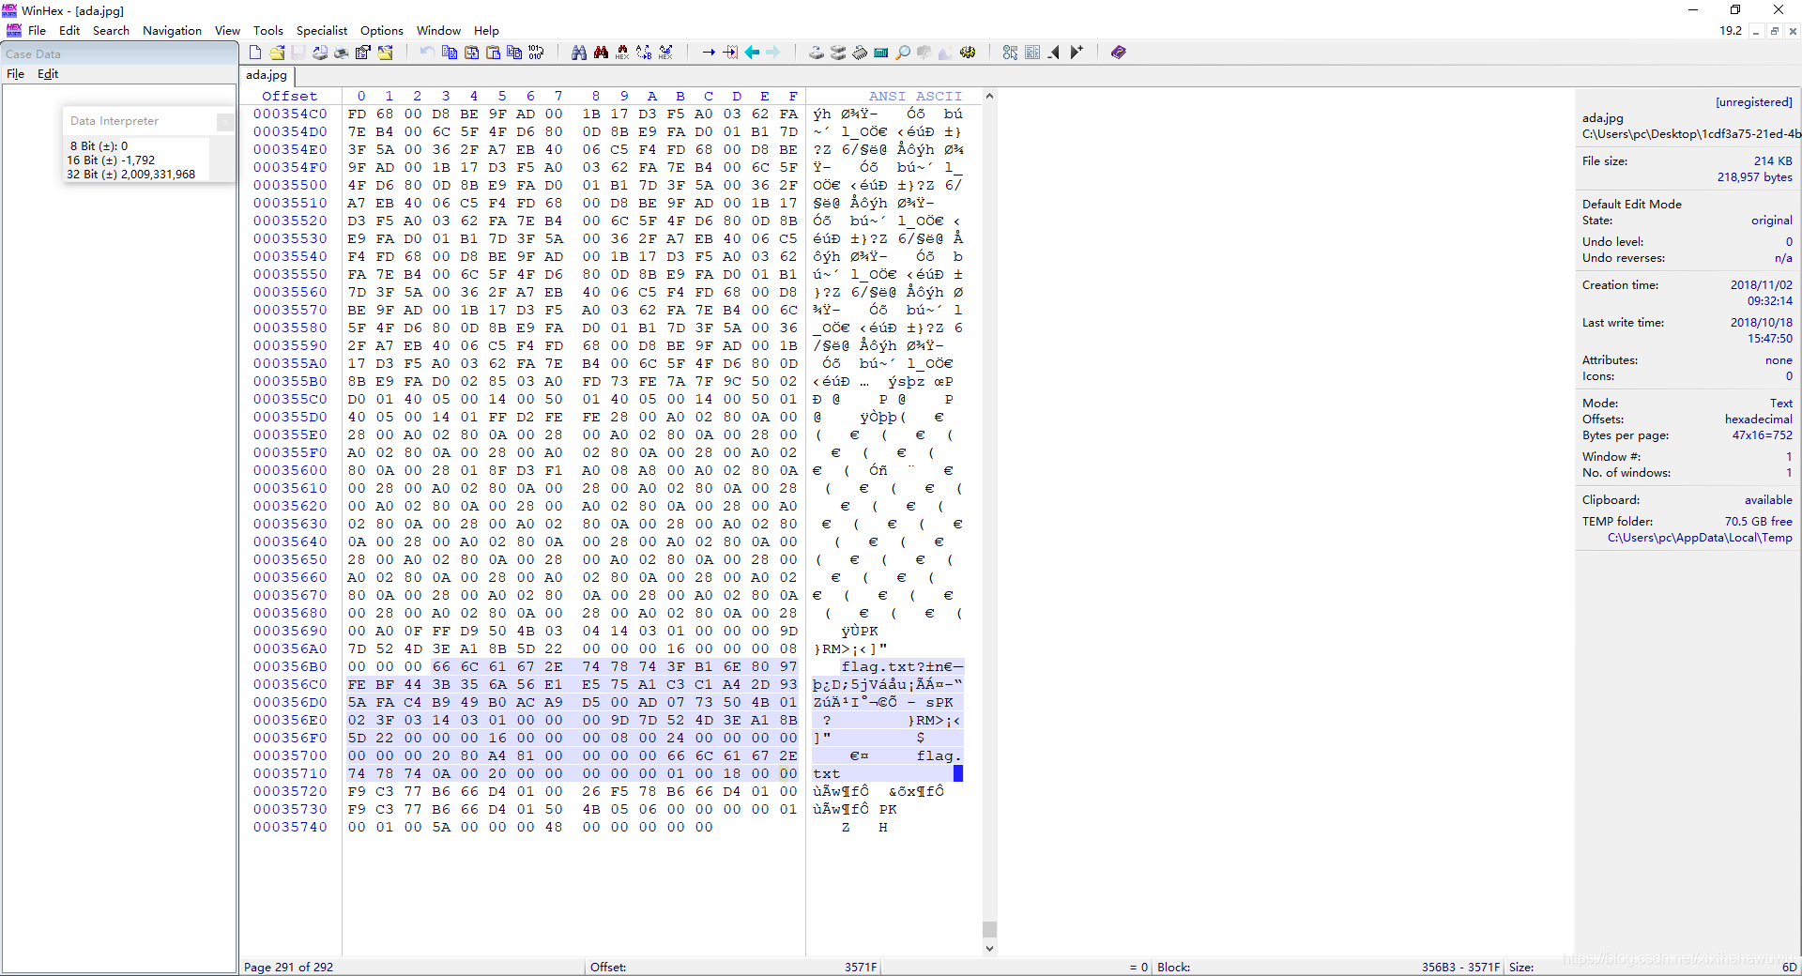Open the Help menu

[486, 30]
